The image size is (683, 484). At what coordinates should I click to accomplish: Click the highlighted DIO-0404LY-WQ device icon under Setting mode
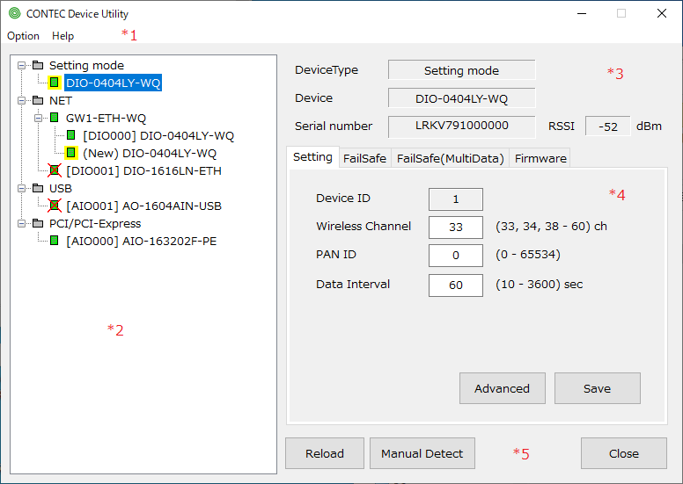54,83
